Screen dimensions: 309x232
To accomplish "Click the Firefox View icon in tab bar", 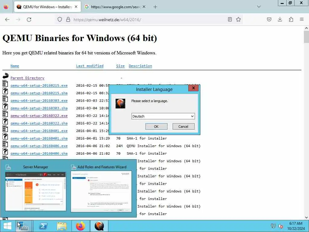I will click(6, 7).
